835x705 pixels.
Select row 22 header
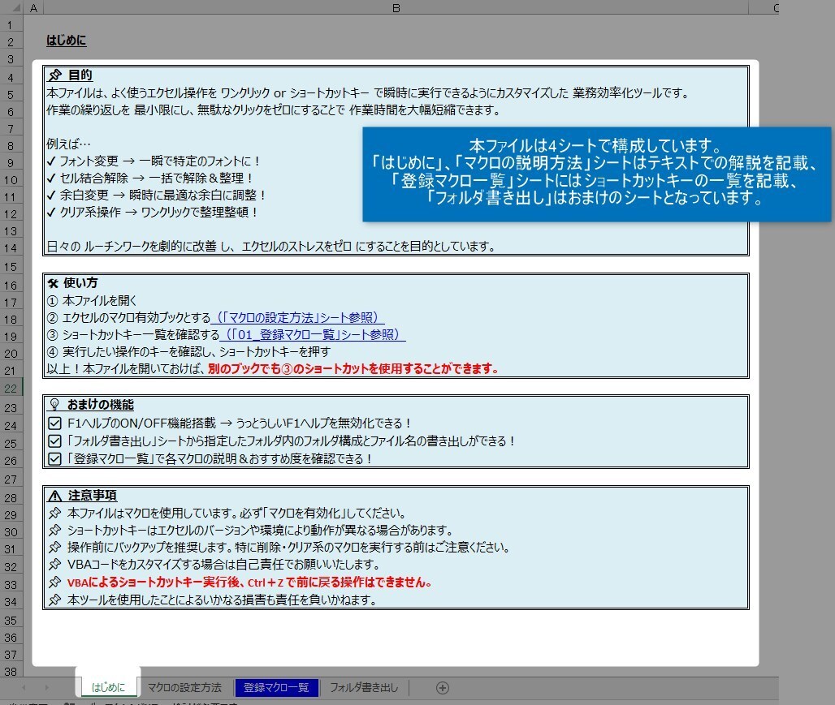[x=11, y=388]
